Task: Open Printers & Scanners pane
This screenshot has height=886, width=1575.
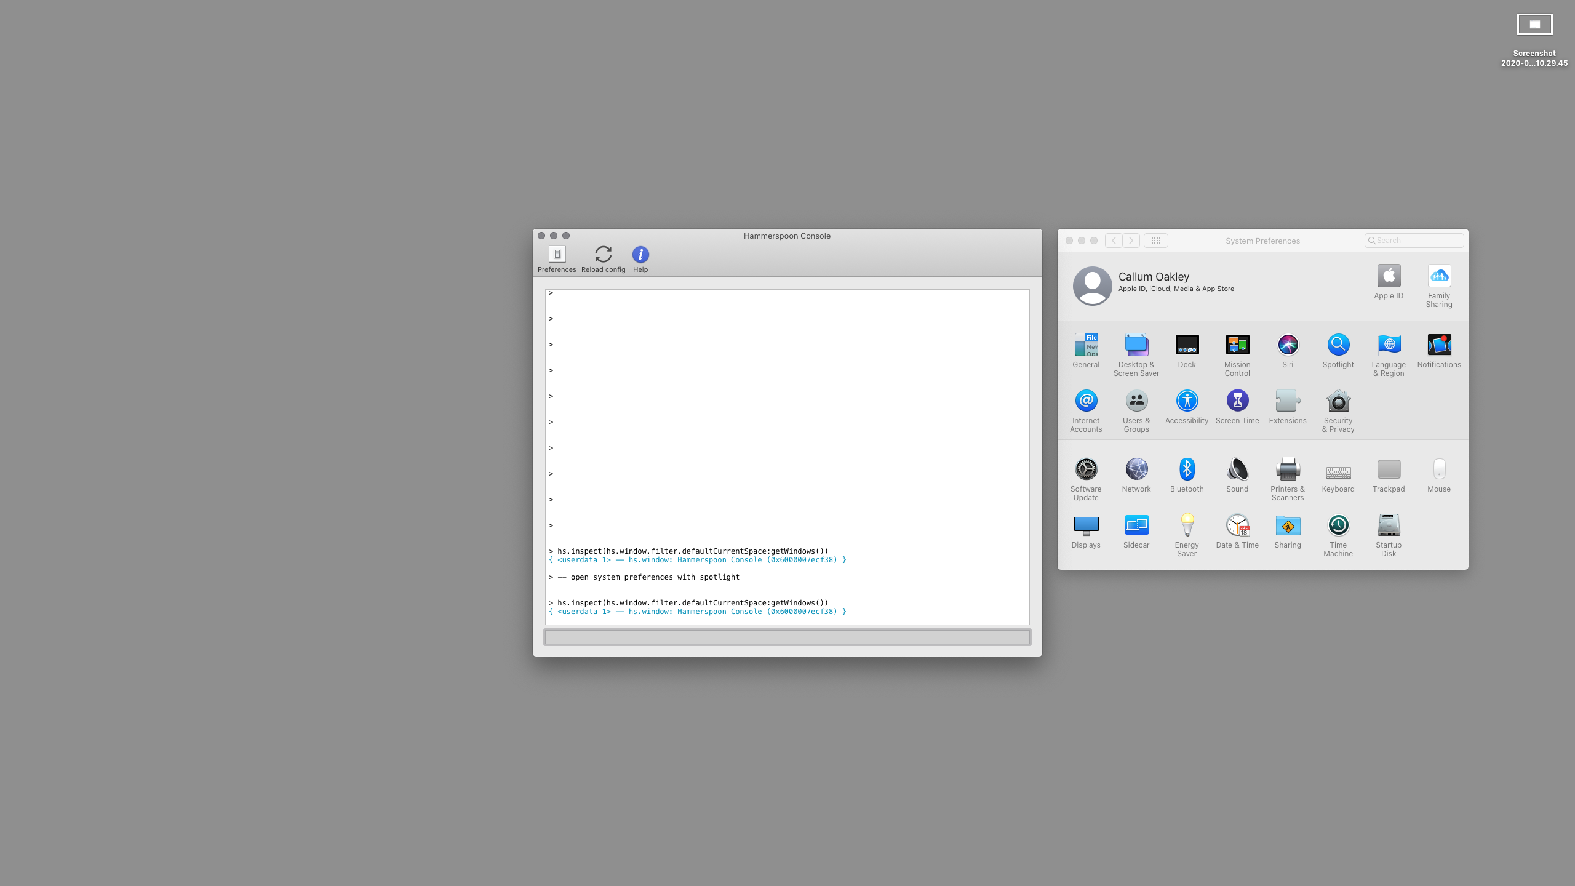Action: pyautogui.click(x=1288, y=479)
